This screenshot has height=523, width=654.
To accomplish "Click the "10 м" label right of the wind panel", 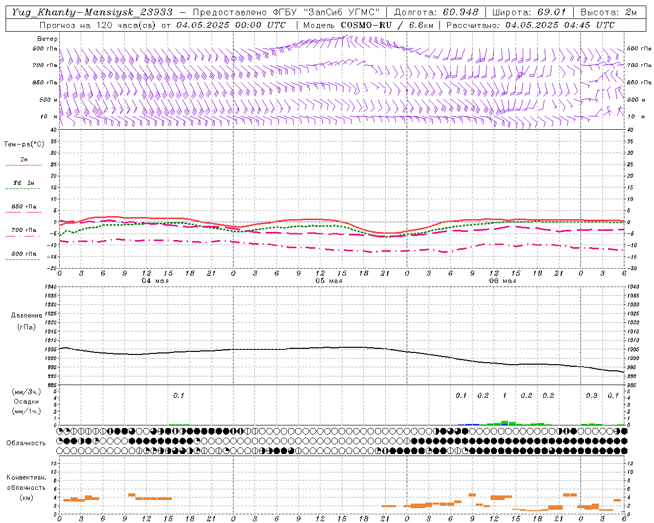I will click(x=636, y=116).
